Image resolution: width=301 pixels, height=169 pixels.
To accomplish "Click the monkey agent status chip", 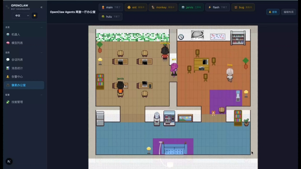I will [x=163, y=7].
